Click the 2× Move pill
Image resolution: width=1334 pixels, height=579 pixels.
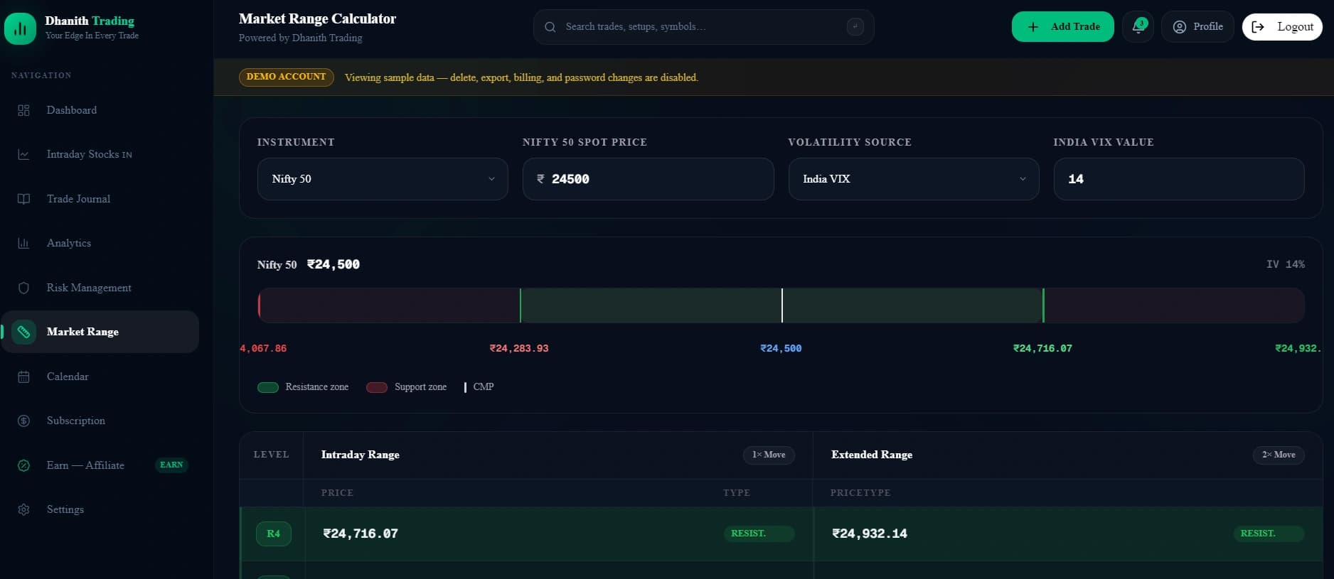coord(1278,455)
